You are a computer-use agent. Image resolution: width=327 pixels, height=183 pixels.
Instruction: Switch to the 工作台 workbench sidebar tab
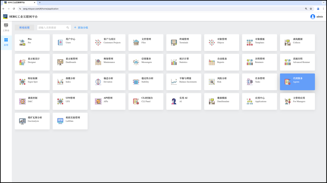6,27
